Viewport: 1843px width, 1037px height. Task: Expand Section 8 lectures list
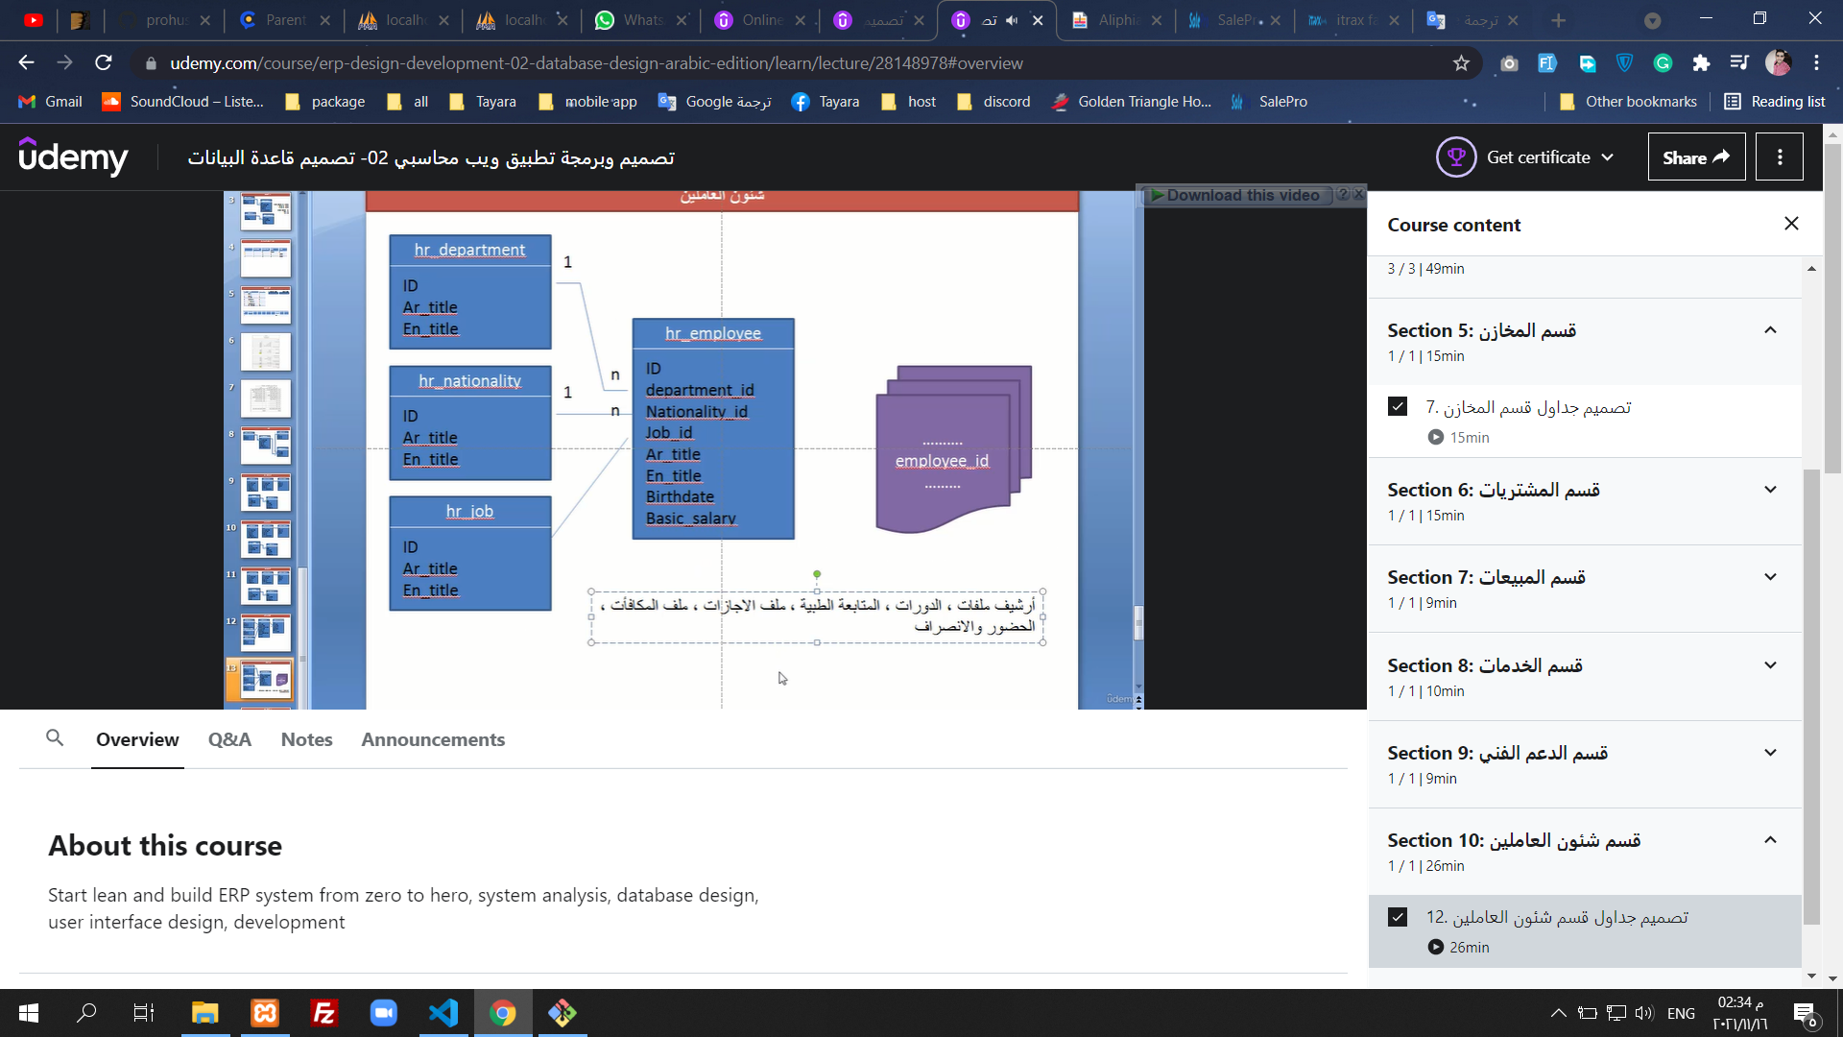tap(1770, 665)
